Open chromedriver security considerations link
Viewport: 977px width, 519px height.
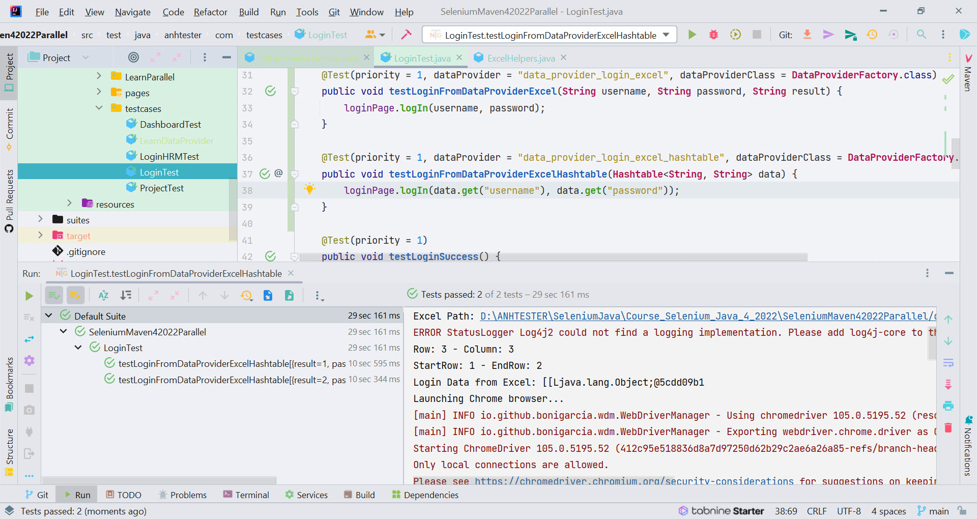634,480
